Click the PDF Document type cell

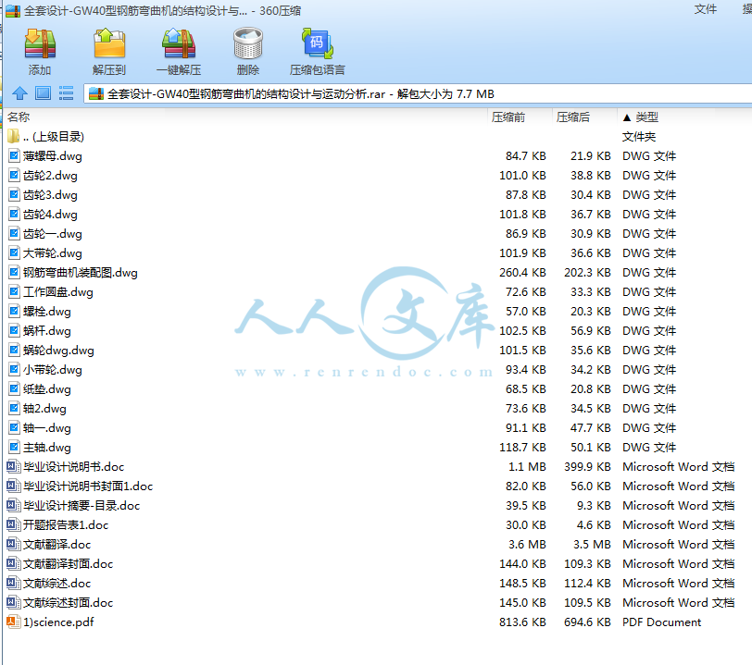(x=661, y=622)
